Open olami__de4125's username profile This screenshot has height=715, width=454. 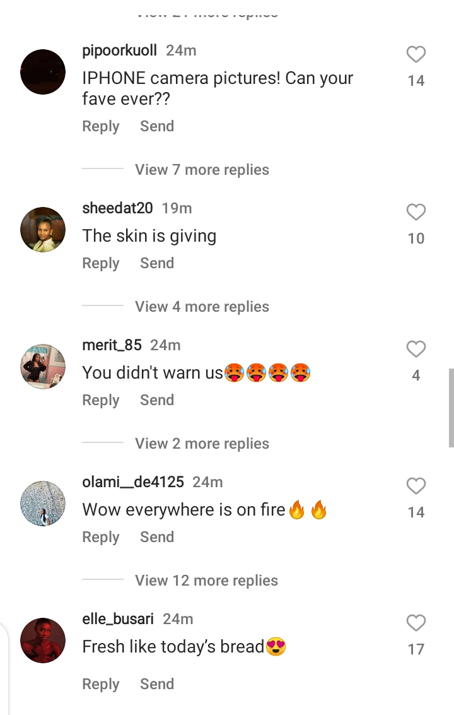(133, 482)
